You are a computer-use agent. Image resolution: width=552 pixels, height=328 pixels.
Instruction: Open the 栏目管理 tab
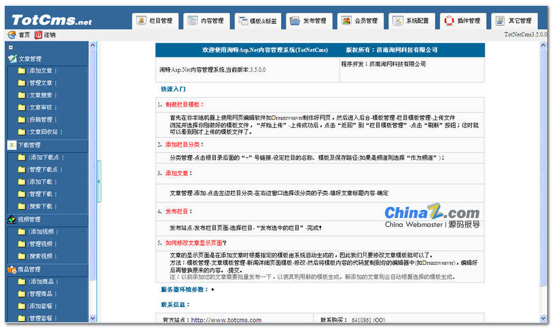[x=155, y=21]
